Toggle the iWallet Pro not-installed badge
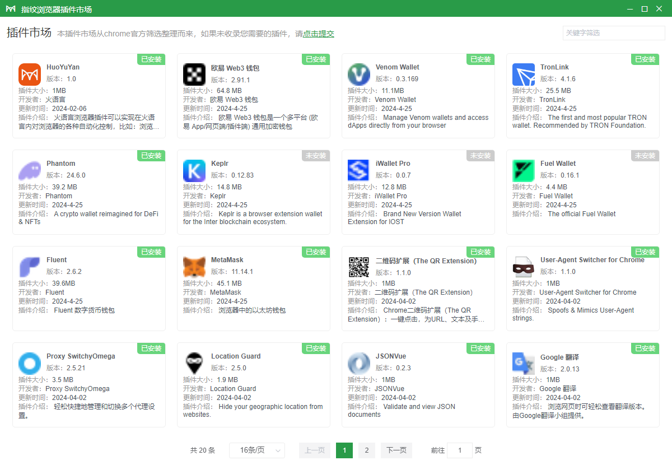 tap(480, 156)
